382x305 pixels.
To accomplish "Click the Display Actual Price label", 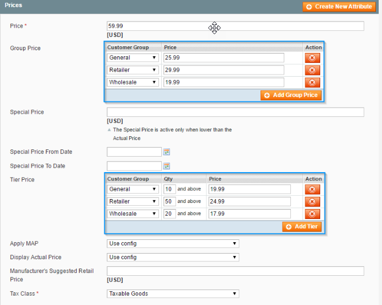I will [35, 257].
